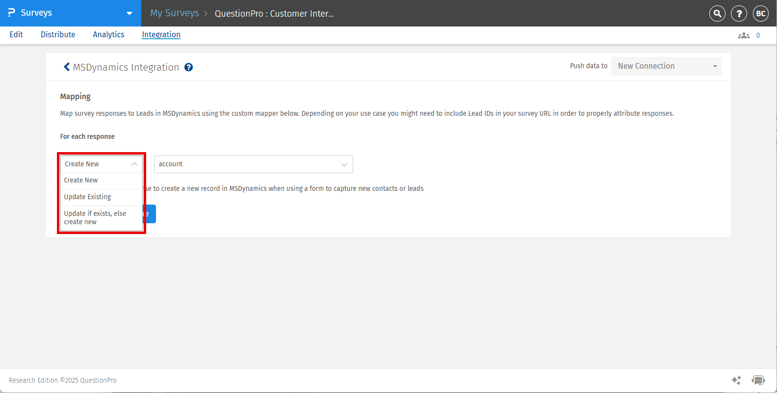
Task: Choose the Update Existing option
Action: tap(88, 197)
